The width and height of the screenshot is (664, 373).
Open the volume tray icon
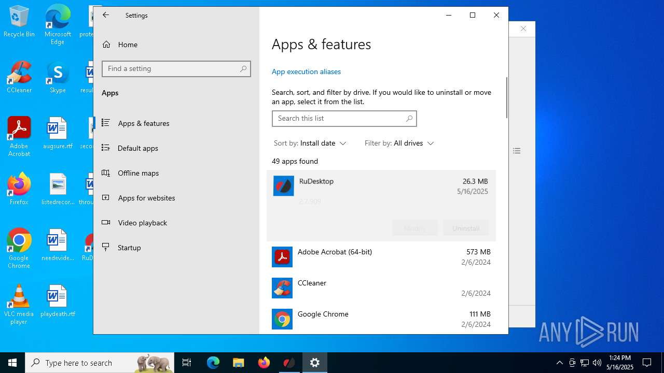point(597,363)
